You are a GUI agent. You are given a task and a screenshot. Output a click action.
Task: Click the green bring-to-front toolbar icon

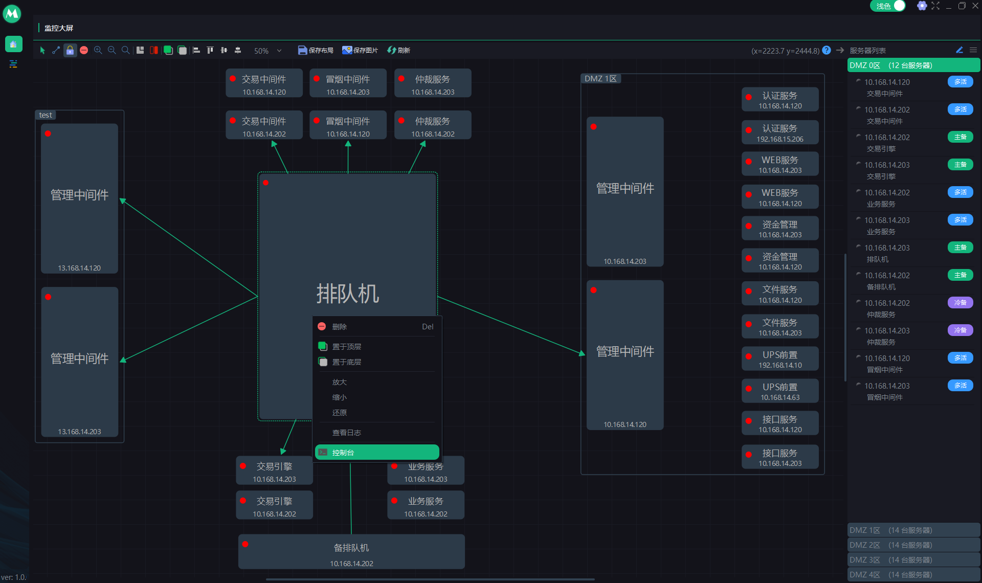pos(168,50)
